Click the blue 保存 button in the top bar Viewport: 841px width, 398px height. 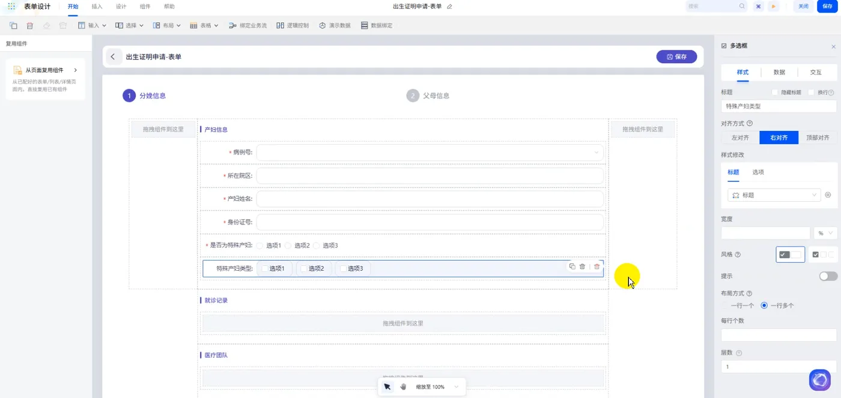tap(827, 6)
